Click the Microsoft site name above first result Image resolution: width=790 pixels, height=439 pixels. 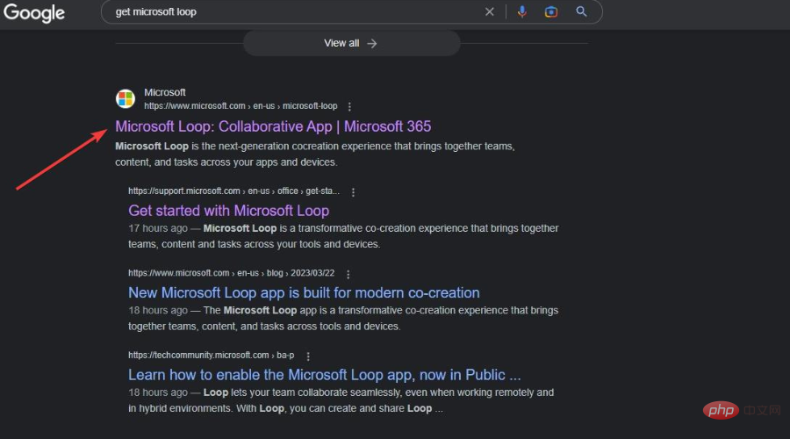(x=165, y=92)
